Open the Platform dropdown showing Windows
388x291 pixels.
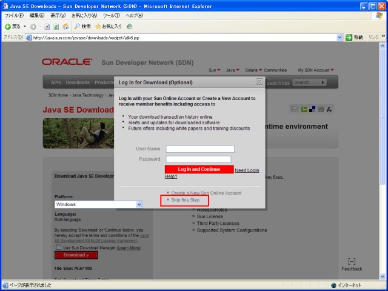click(x=98, y=204)
